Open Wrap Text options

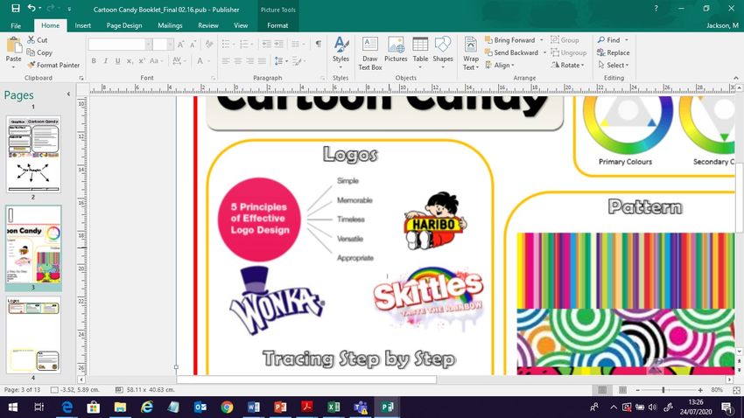click(x=471, y=53)
